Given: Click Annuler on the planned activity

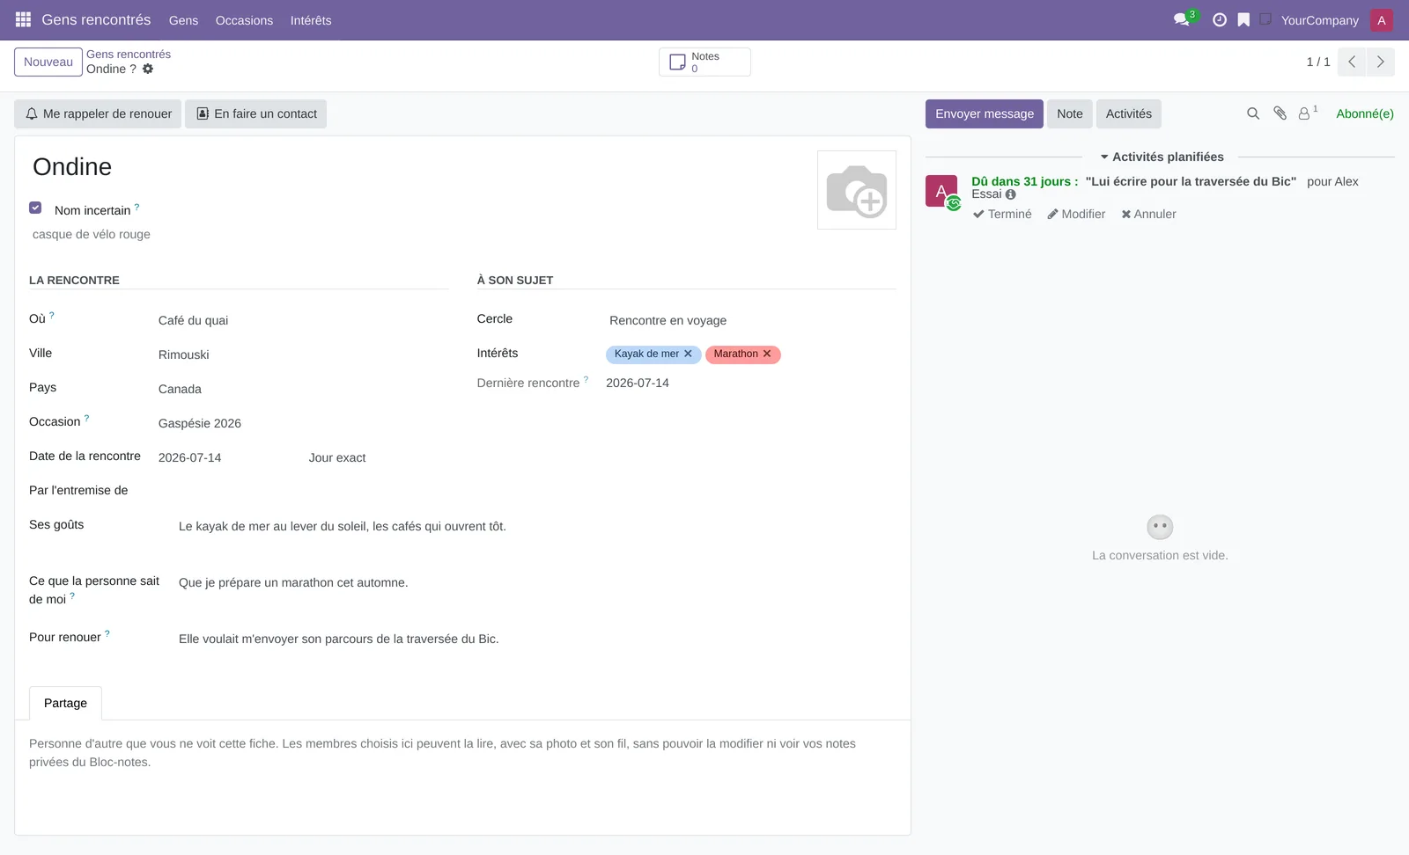Looking at the screenshot, I should tap(1148, 214).
